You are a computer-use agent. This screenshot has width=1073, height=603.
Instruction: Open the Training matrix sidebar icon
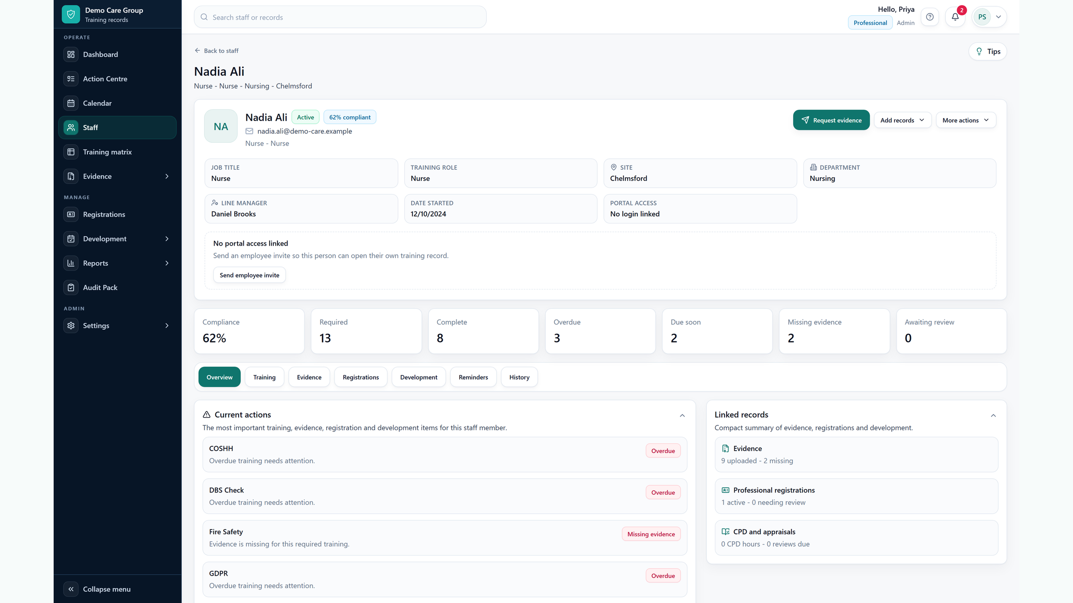(x=71, y=152)
